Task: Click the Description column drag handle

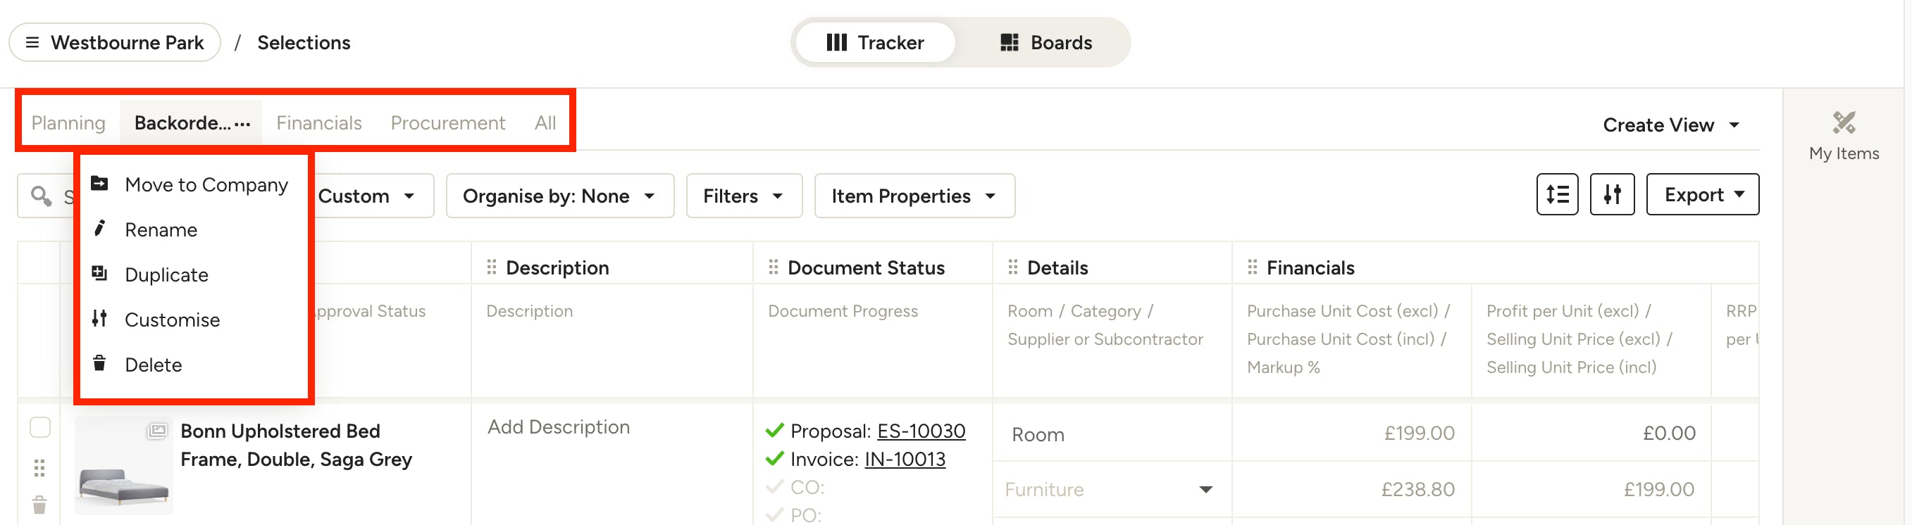Action: (x=491, y=267)
